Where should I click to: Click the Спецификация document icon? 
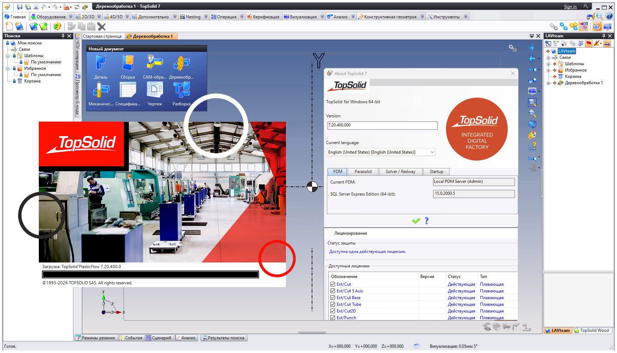click(127, 91)
